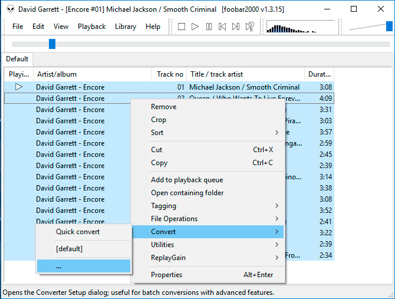Click the 3:14 duration cell

pos(325,177)
